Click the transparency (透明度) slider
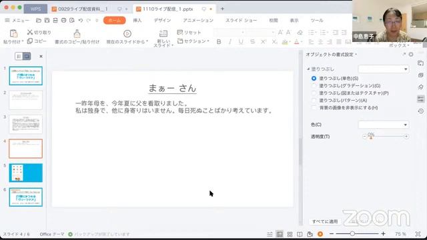Image resolution: width=427 pixels, height=240 pixels. 386,136
